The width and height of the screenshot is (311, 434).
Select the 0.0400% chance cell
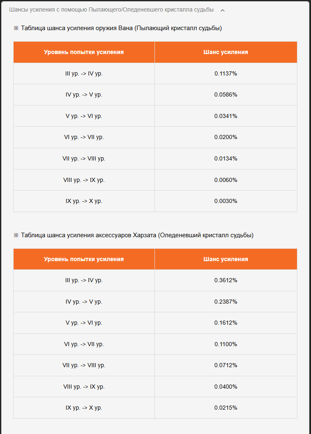(x=226, y=387)
